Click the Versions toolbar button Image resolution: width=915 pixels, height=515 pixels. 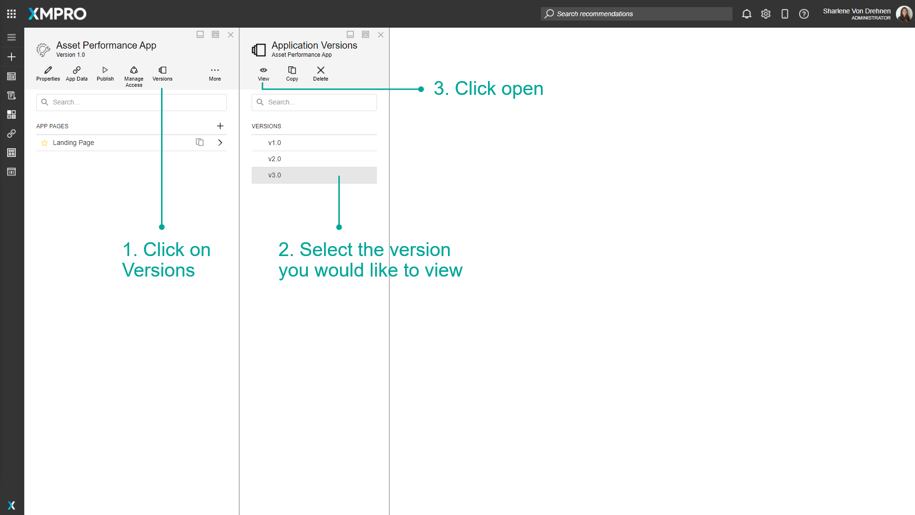point(163,74)
